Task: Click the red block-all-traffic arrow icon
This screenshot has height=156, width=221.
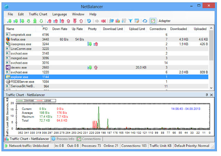Action: 103,21
